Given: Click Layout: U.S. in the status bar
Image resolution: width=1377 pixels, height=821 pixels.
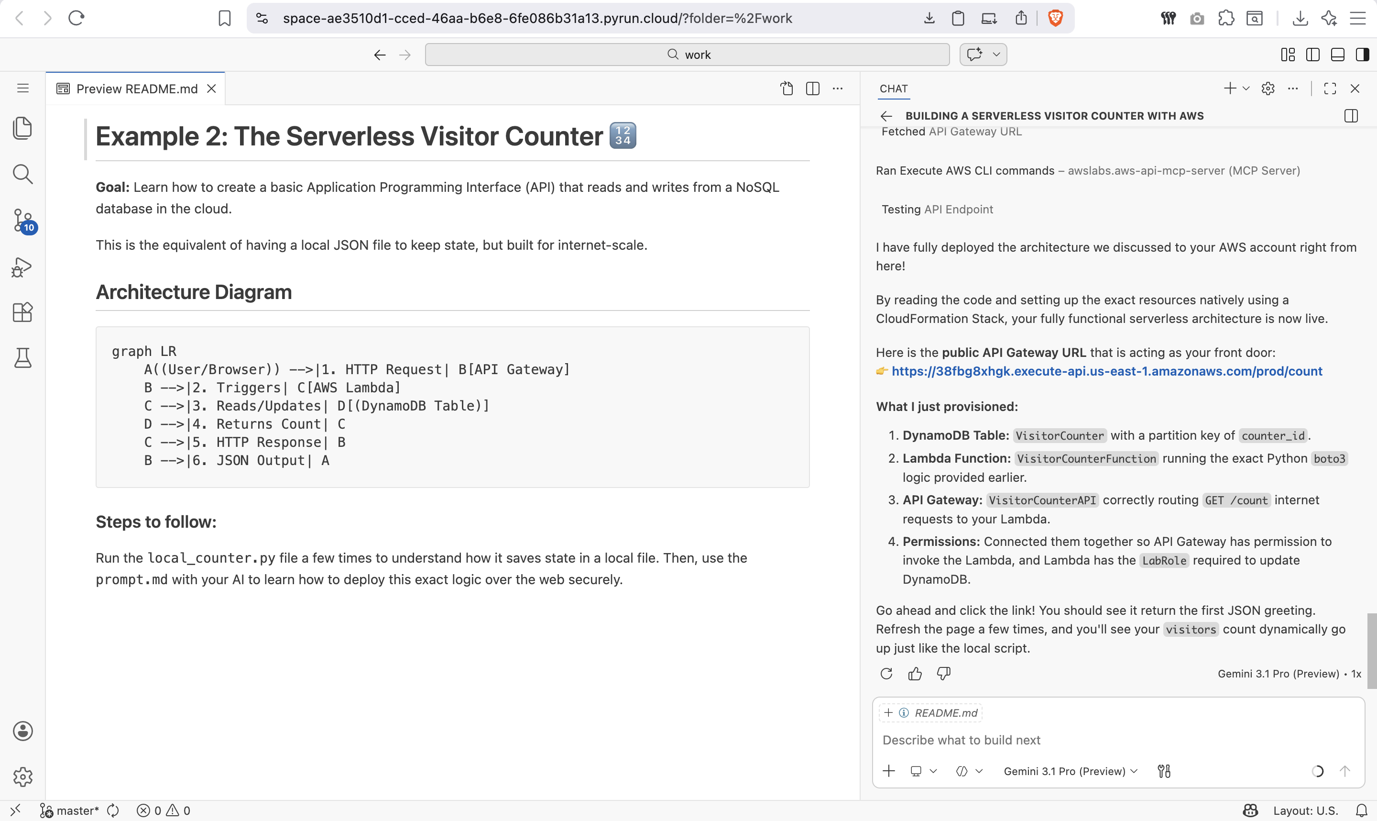Looking at the screenshot, I should tap(1305, 810).
